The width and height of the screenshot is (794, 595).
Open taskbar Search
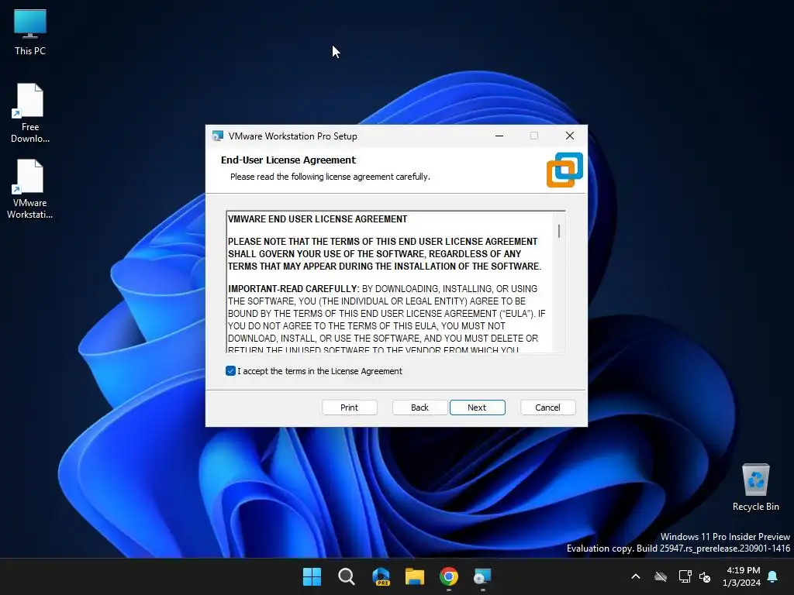click(347, 576)
